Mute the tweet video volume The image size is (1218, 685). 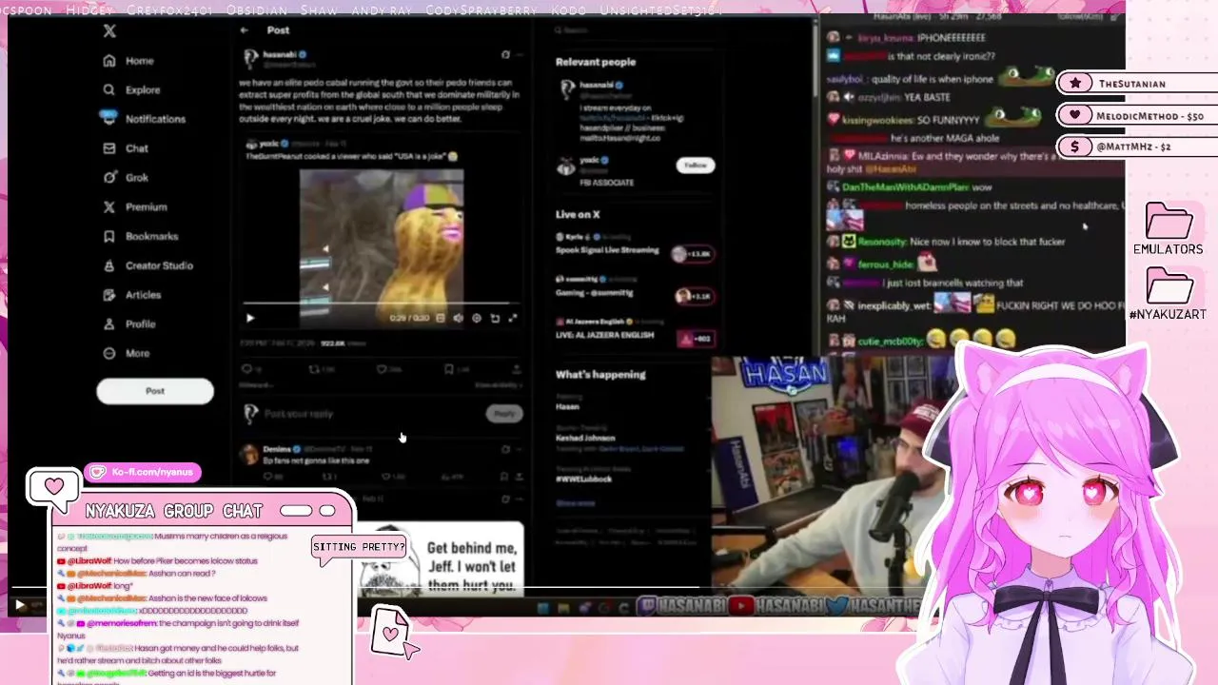coord(458,319)
